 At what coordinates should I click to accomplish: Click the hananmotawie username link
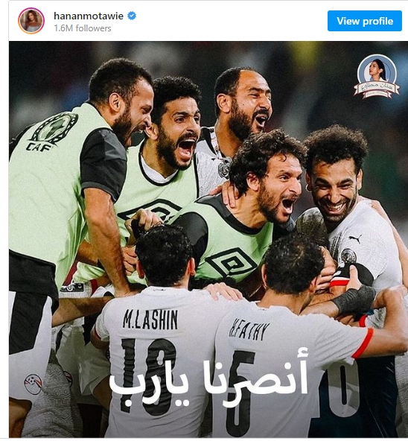[x=89, y=16]
